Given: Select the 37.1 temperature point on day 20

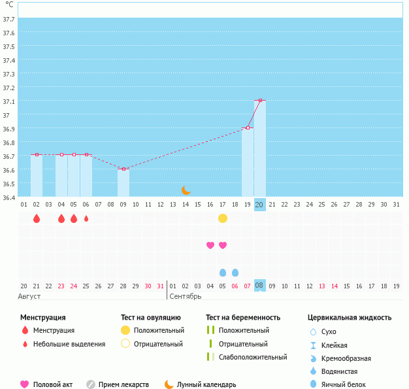Looking at the screenshot, I should point(260,100).
